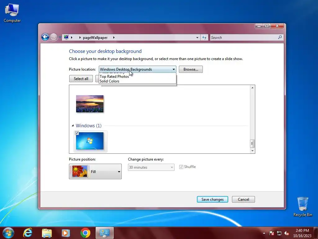Click Show desktop strip at taskbar end
The width and height of the screenshot is (318, 239).
pos(316,233)
